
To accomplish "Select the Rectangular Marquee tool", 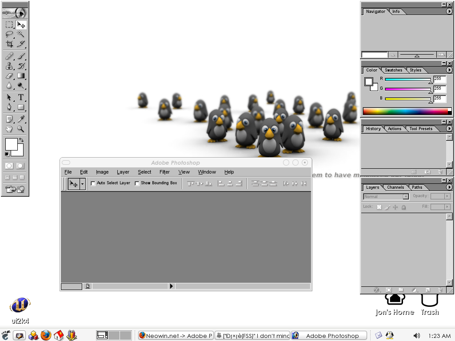I will coord(9,25).
